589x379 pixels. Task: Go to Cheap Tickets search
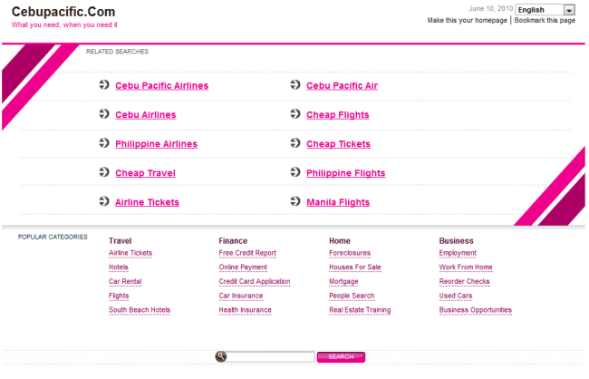338,144
